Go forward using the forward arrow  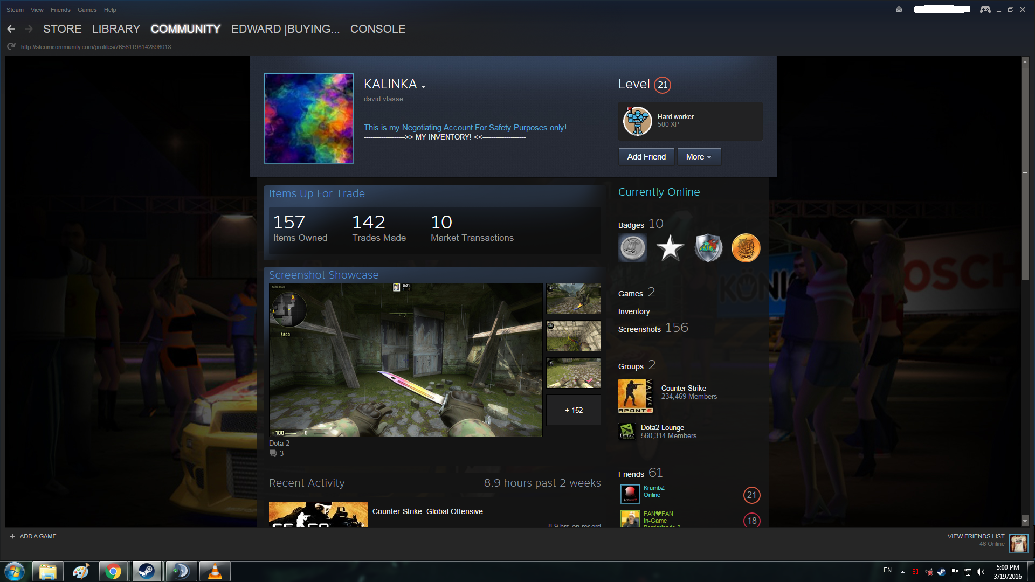29,29
